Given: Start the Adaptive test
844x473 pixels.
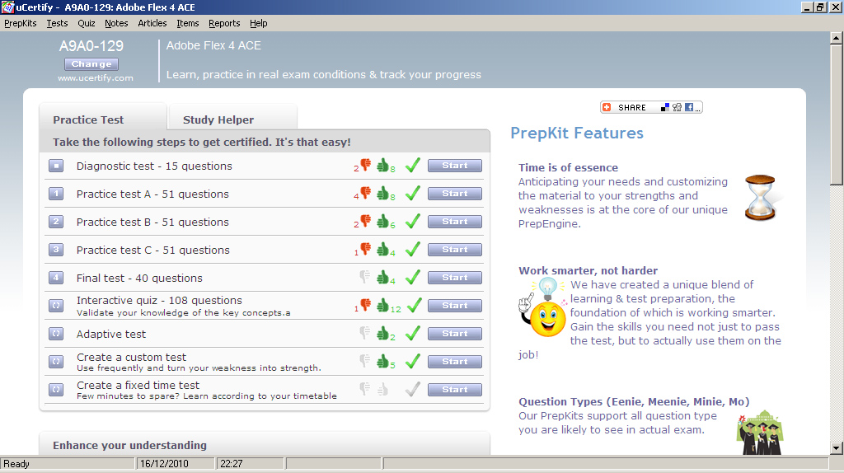Looking at the screenshot, I should pos(455,334).
